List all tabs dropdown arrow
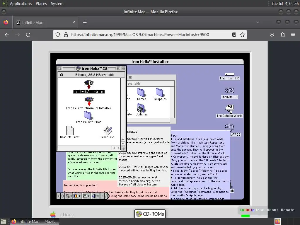The height and width of the screenshot is (225, 300). tap(258, 22)
